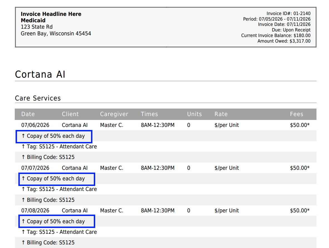Click the Units column header
329x248 pixels.
click(x=195, y=114)
